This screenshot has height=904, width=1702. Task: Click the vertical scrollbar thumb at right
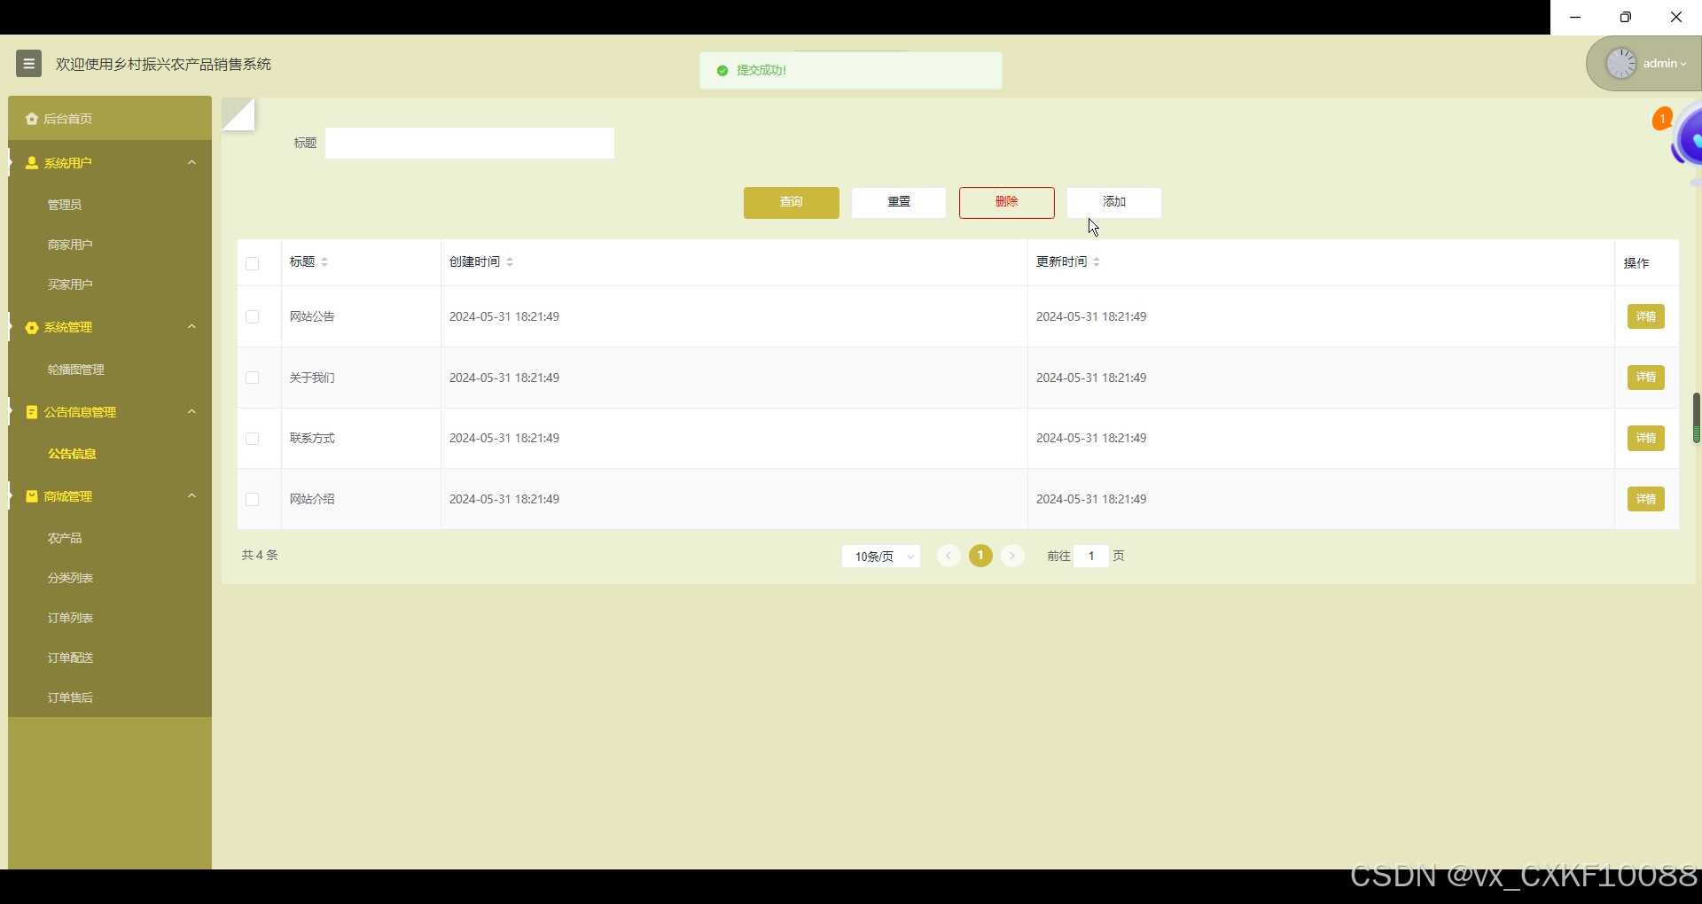1697,417
